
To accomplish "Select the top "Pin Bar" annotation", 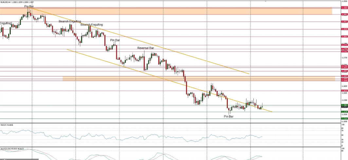I will [x=29, y=6].
